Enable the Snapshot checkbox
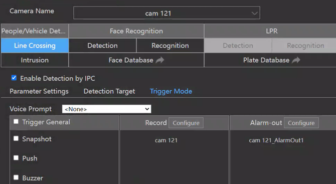The width and height of the screenshot is (336, 184). pyautogui.click(x=16, y=138)
